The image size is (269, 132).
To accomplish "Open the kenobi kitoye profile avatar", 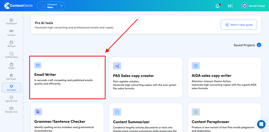I will (244, 6).
